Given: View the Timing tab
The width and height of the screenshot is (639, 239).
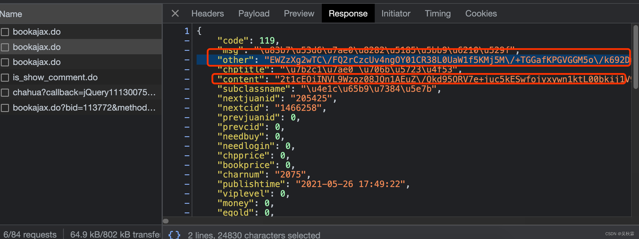Looking at the screenshot, I should pos(438,13).
